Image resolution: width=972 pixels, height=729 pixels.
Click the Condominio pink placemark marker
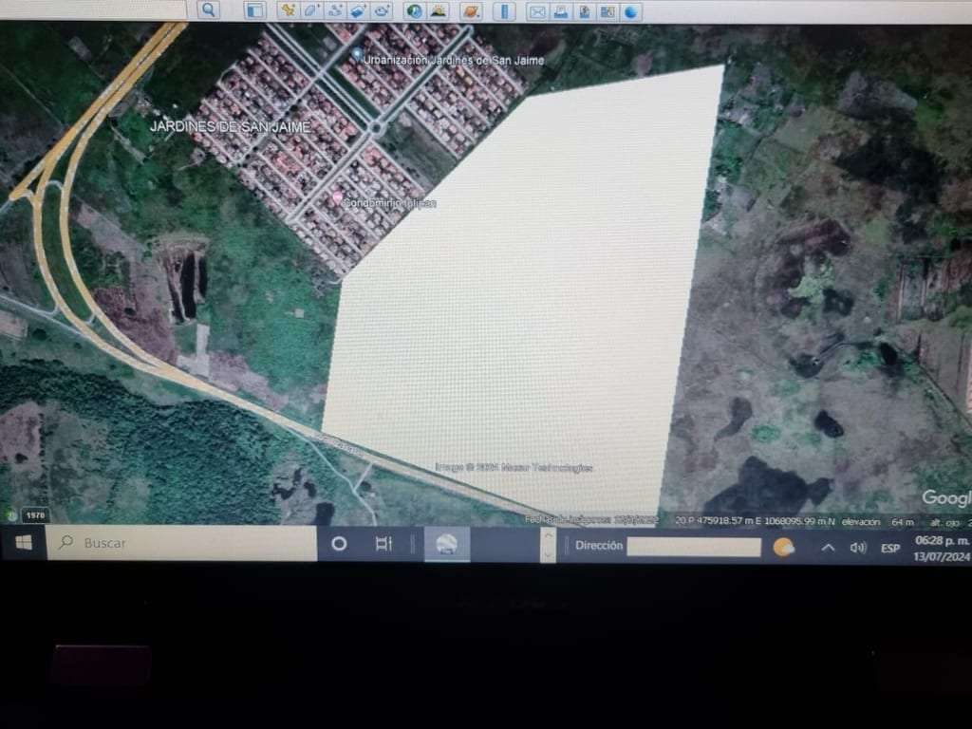(x=337, y=197)
